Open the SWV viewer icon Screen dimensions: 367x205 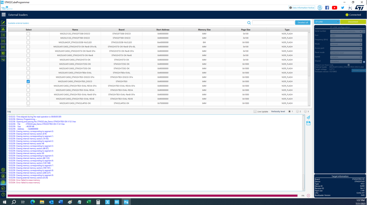click(3, 47)
